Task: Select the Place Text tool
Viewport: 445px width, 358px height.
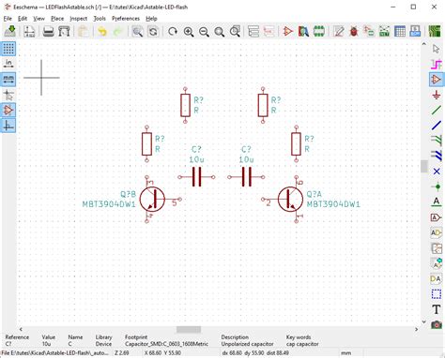Action: [x=437, y=309]
